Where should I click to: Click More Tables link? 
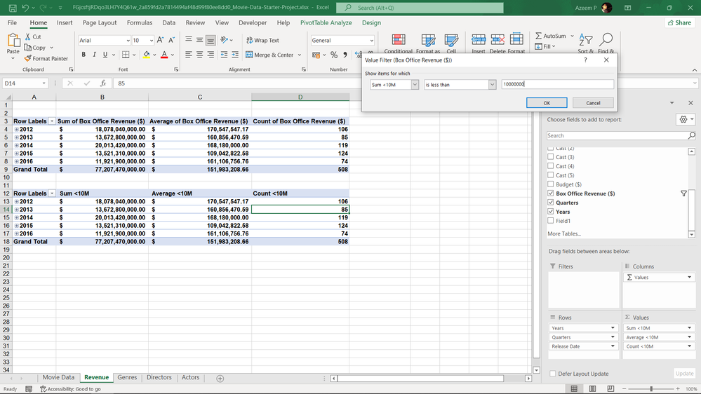tap(564, 233)
